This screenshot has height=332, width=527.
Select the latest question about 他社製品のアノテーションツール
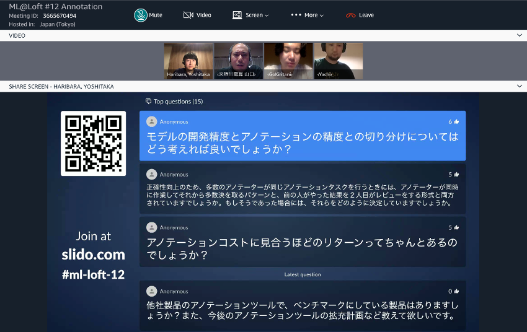coord(303,305)
